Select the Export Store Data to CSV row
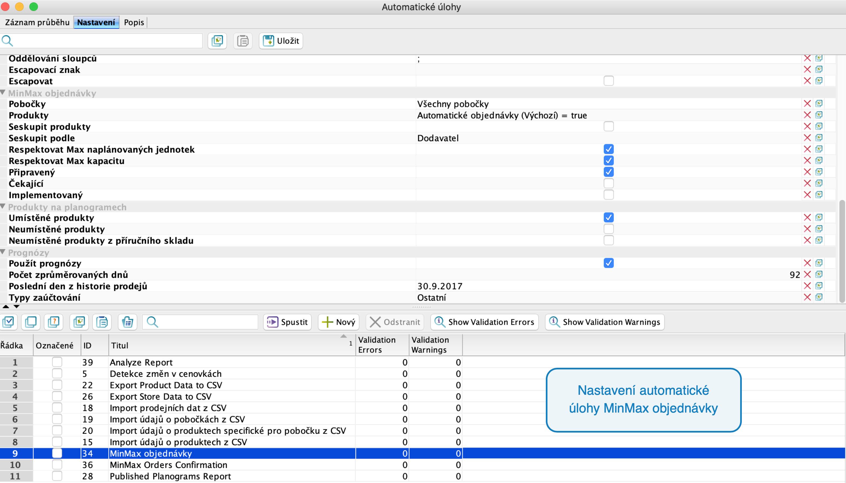Viewport: 846px width, 483px height. 422,396
